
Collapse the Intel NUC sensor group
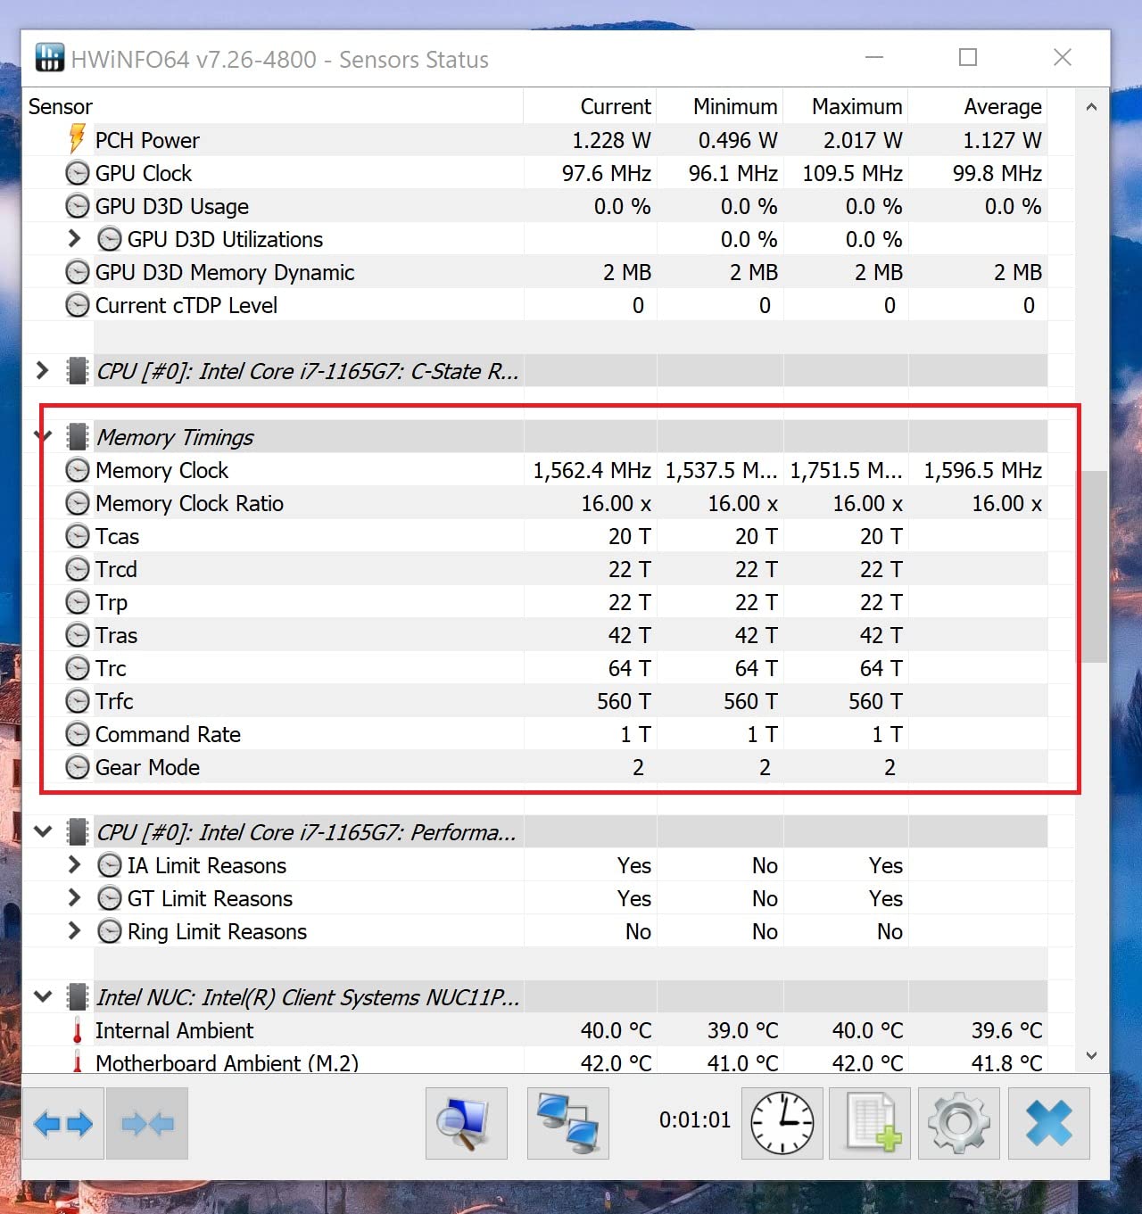click(42, 997)
